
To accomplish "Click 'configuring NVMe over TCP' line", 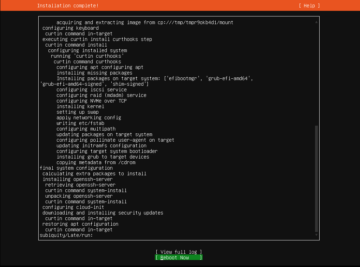I will click(x=92, y=101).
